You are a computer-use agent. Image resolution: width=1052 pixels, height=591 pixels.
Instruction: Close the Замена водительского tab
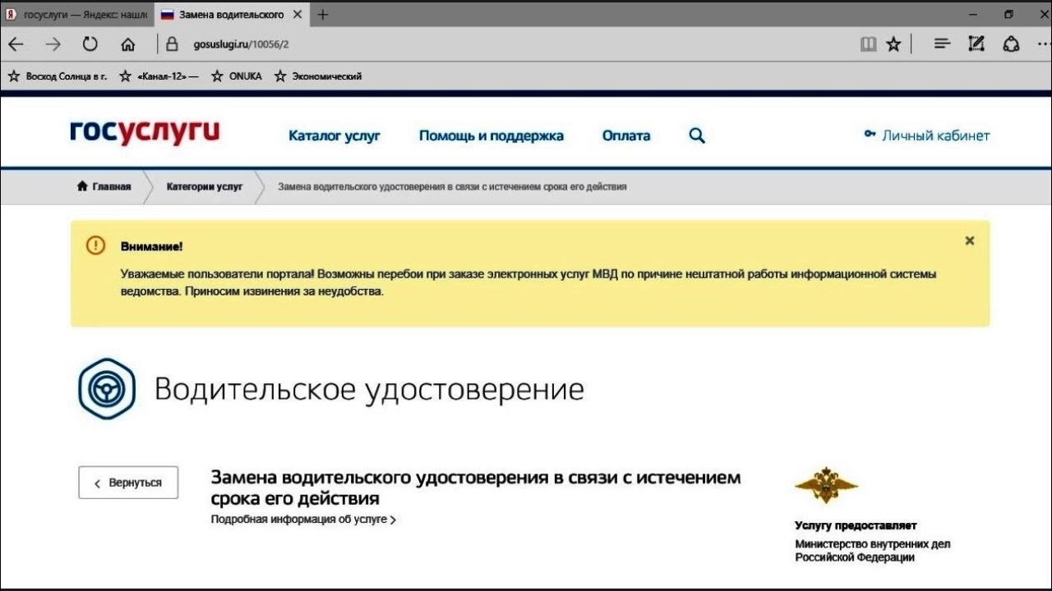(x=298, y=15)
